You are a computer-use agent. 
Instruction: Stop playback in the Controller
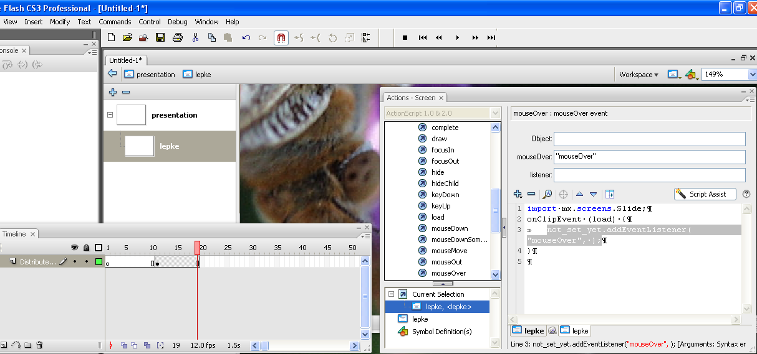coord(405,37)
